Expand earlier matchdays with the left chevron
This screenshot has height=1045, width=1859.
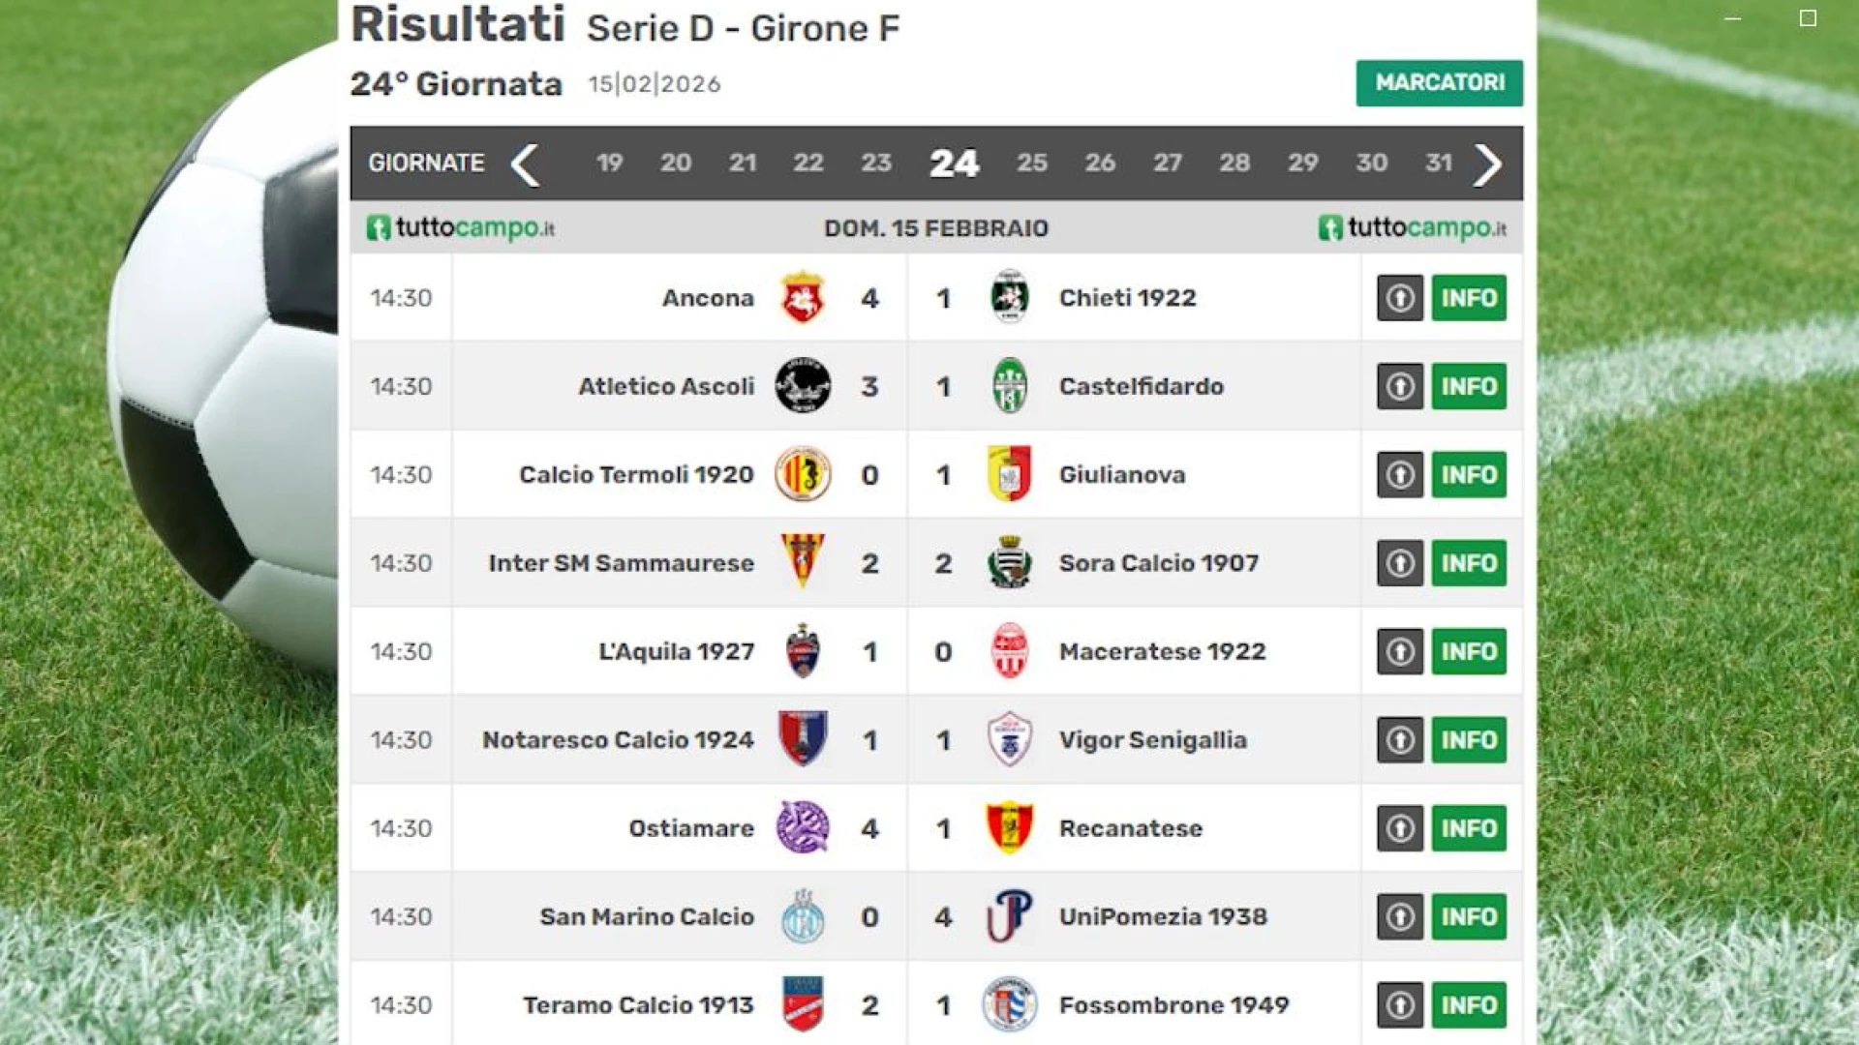(526, 164)
